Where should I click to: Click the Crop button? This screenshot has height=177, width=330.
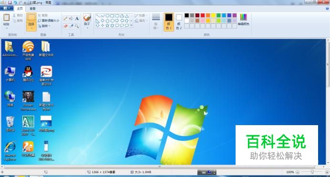tap(43, 15)
